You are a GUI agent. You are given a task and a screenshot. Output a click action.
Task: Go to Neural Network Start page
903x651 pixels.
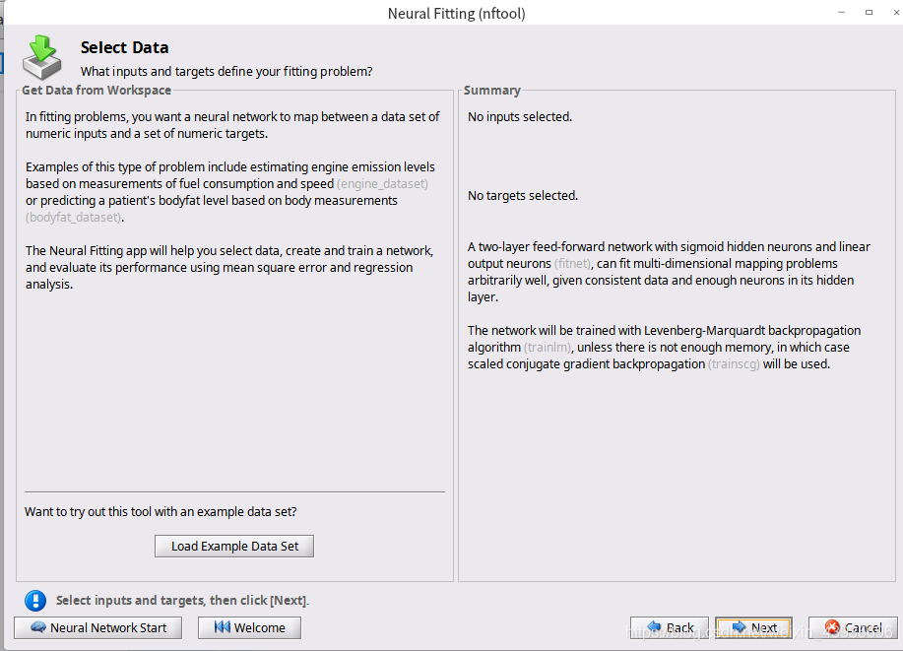tap(97, 627)
